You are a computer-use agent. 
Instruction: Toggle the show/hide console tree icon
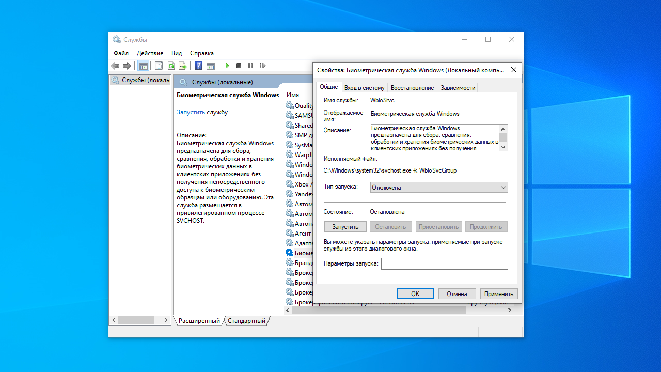[143, 66]
